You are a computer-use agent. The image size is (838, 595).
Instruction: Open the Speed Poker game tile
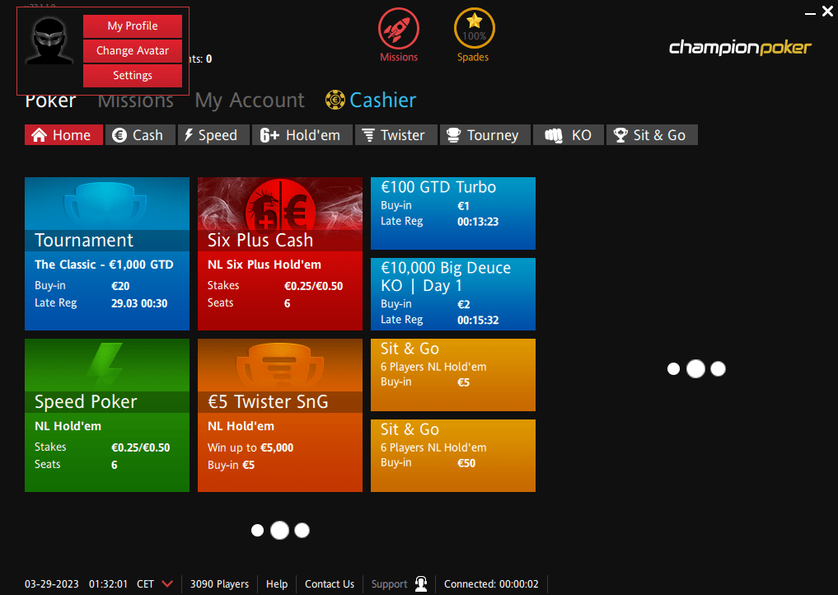[x=107, y=415]
